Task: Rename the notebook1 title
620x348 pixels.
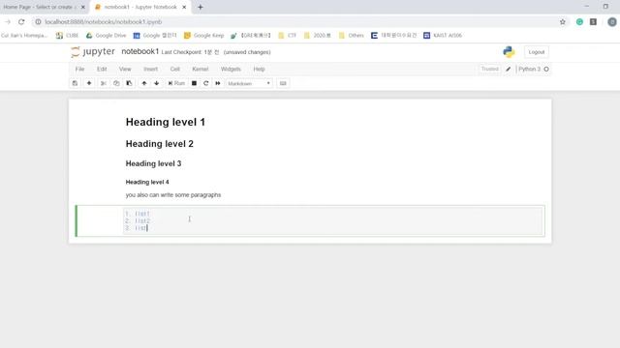Action: (139, 51)
